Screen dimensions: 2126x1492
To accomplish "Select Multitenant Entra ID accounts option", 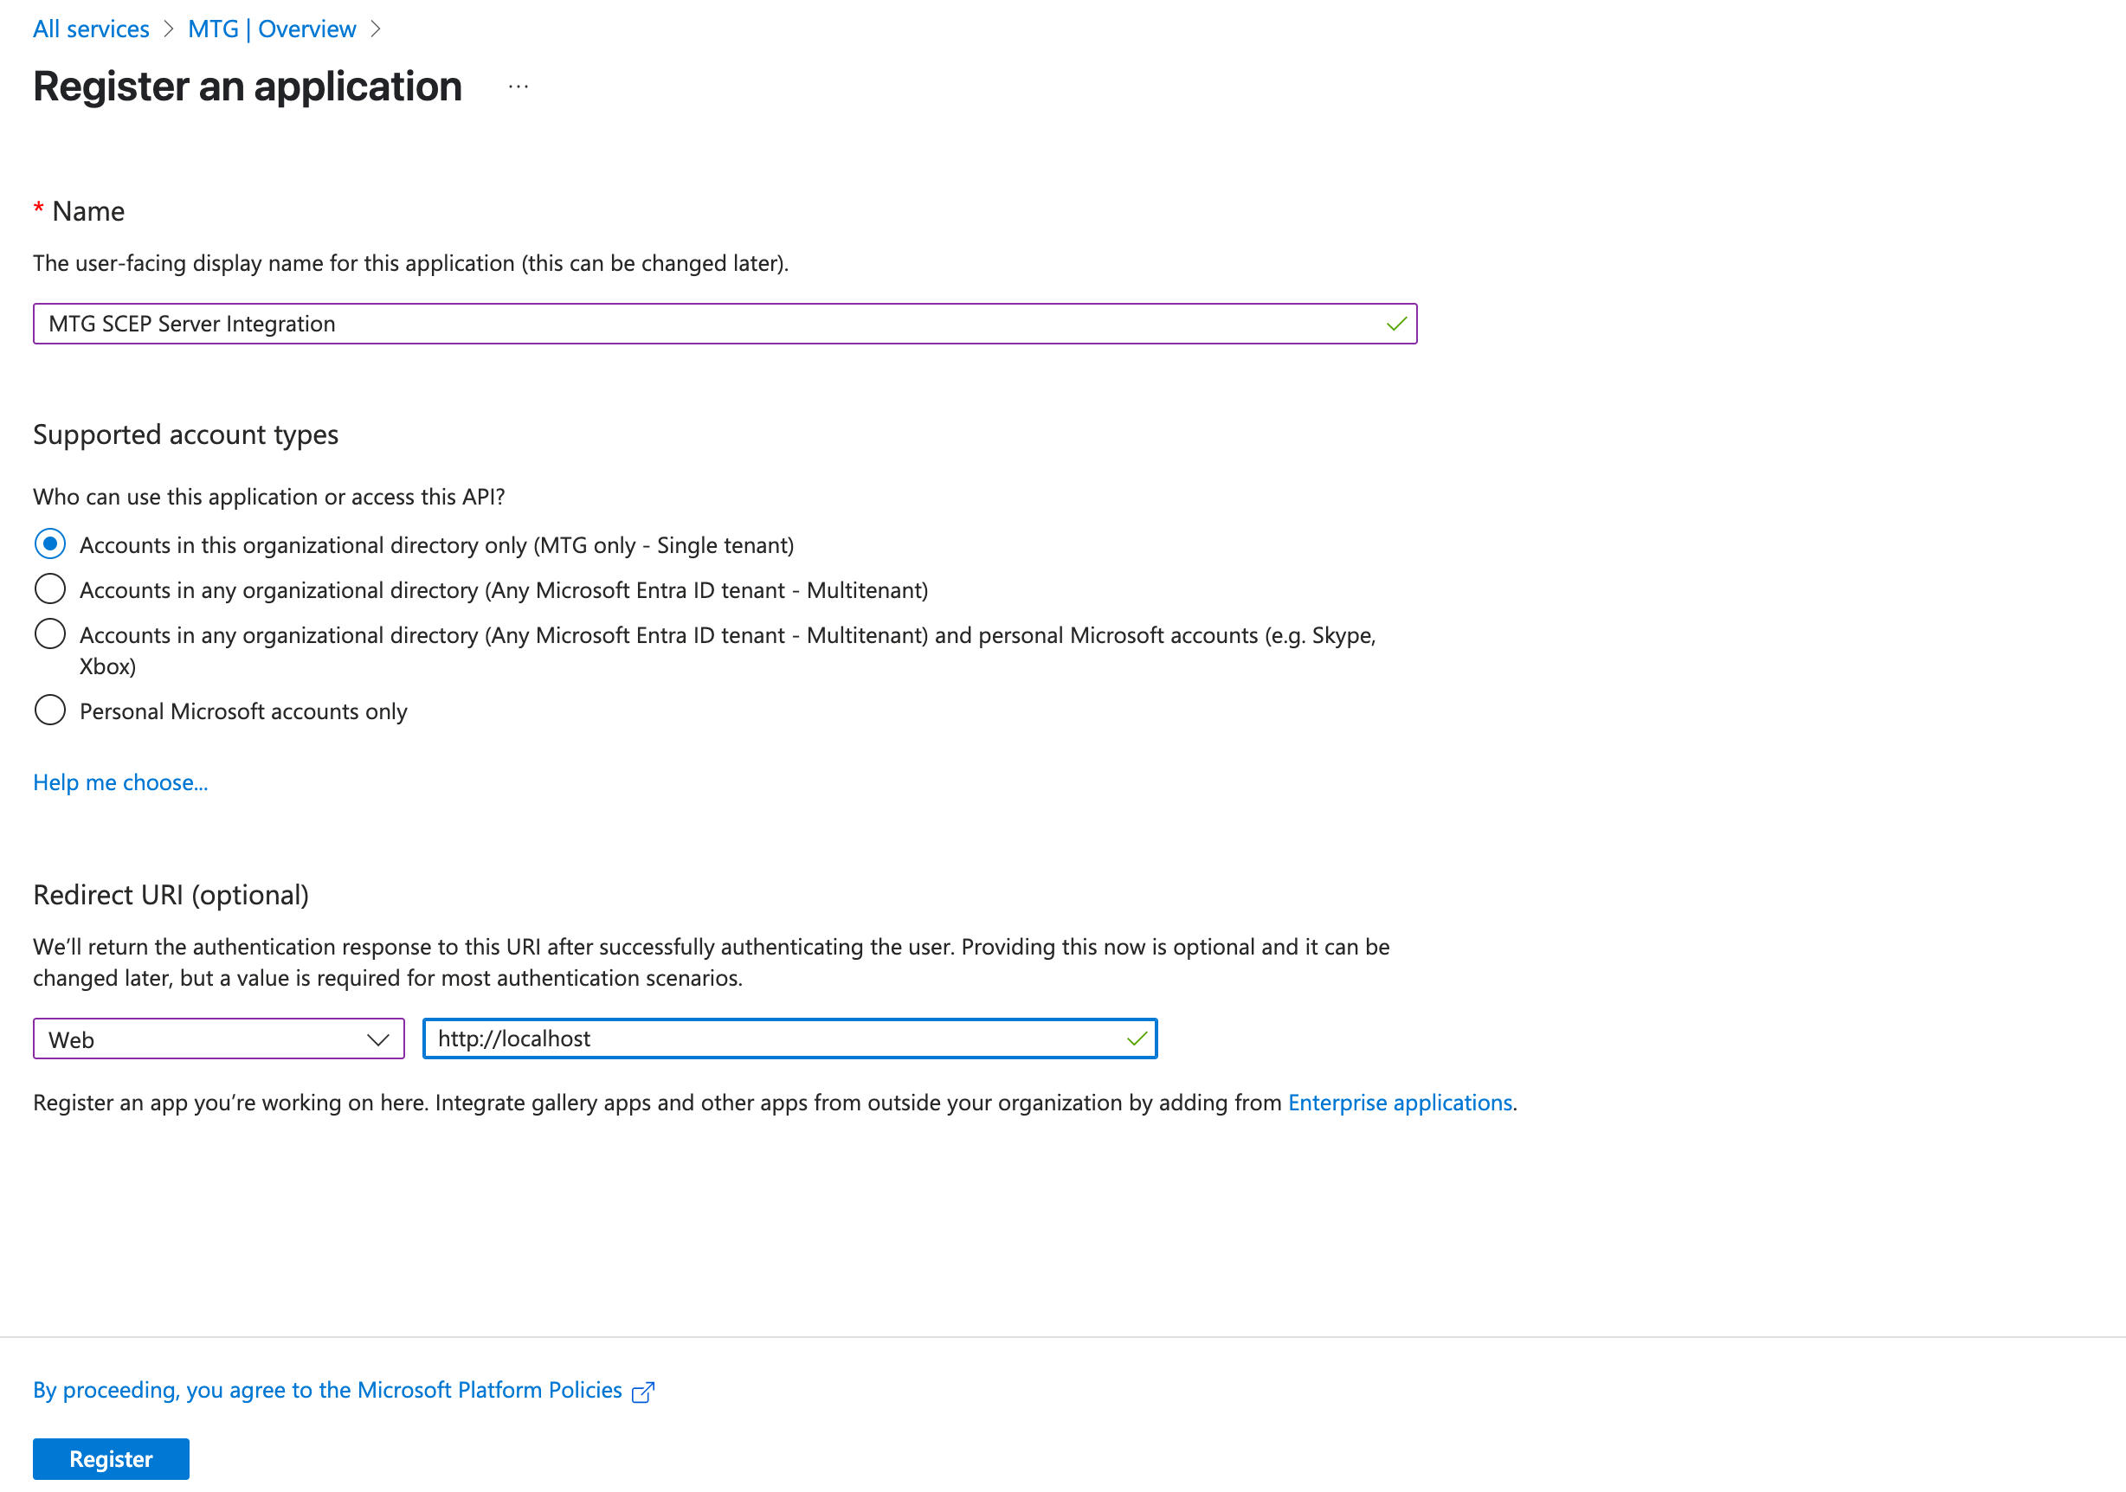I will pyautogui.click(x=50, y=588).
